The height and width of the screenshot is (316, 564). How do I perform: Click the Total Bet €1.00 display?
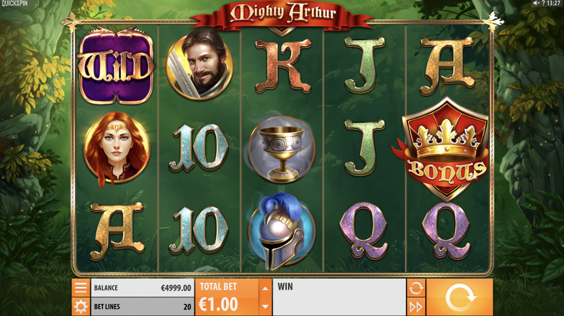click(227, 297)
